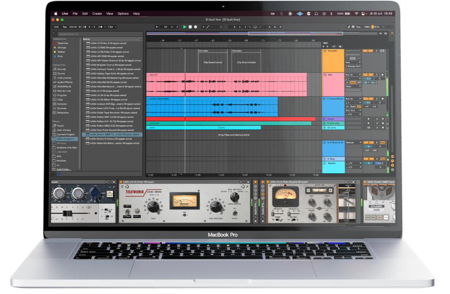Open the metronome settings dropdown arrow
This screenshot has height=294, width=450.
point(105,27)
